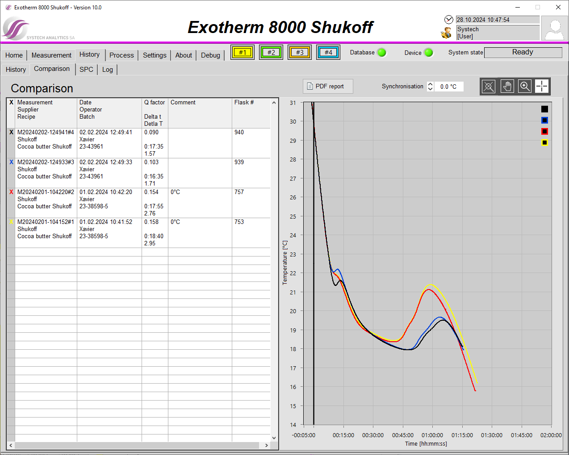Activate the crosshair cursor chart tool
This screenshot has width=569, height=455.
542,87
